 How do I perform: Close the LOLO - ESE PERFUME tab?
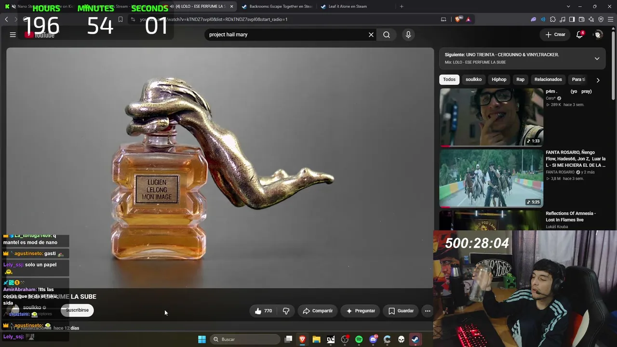(x=232, y=6)
